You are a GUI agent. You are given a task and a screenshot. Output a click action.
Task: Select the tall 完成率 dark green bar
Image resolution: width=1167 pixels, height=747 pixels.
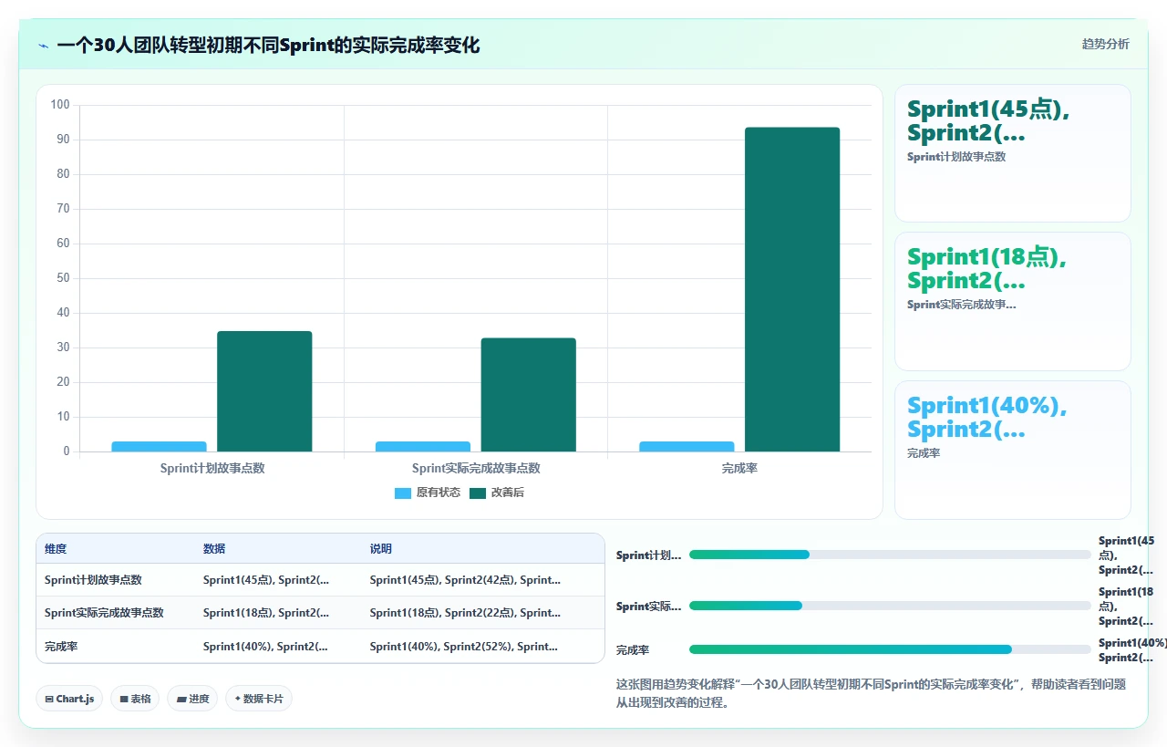pyautogui.click(x=792, y=289)
